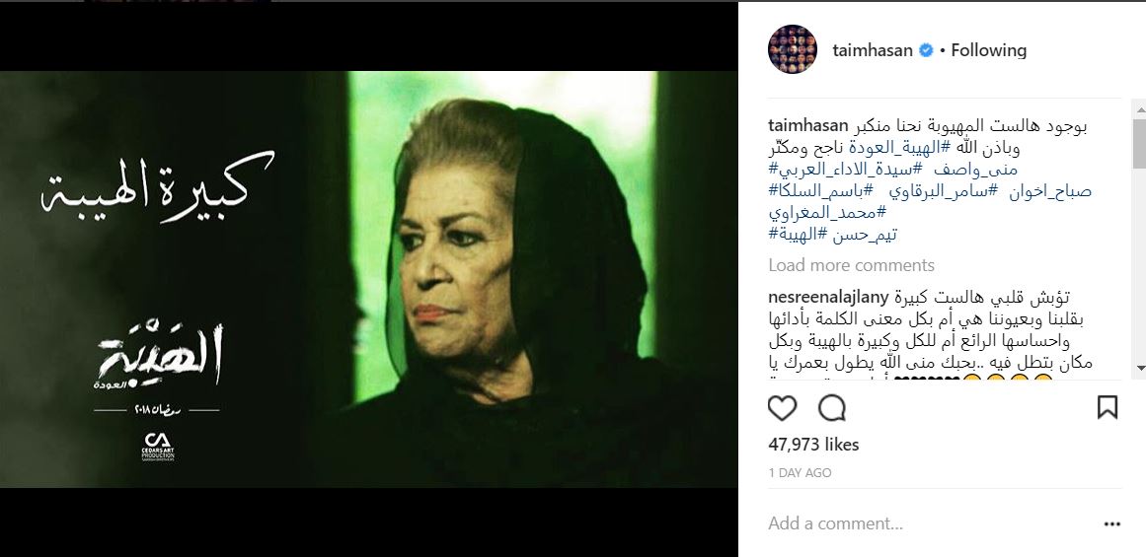Click the comments scrollbar down arrow
The height and width of the screenshot is (557, 1146).
coord(1139,368)
